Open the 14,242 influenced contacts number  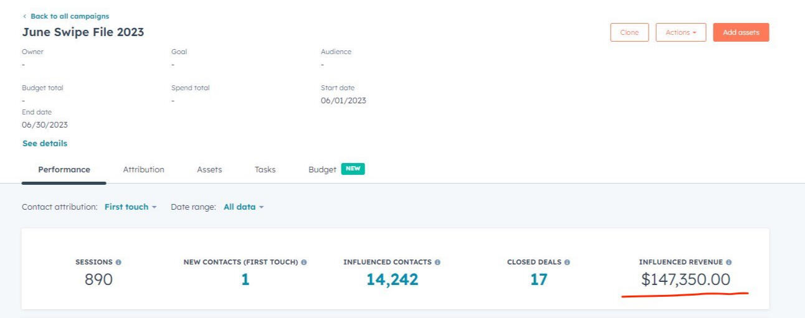pyautogui.click(x=392, y=280)
